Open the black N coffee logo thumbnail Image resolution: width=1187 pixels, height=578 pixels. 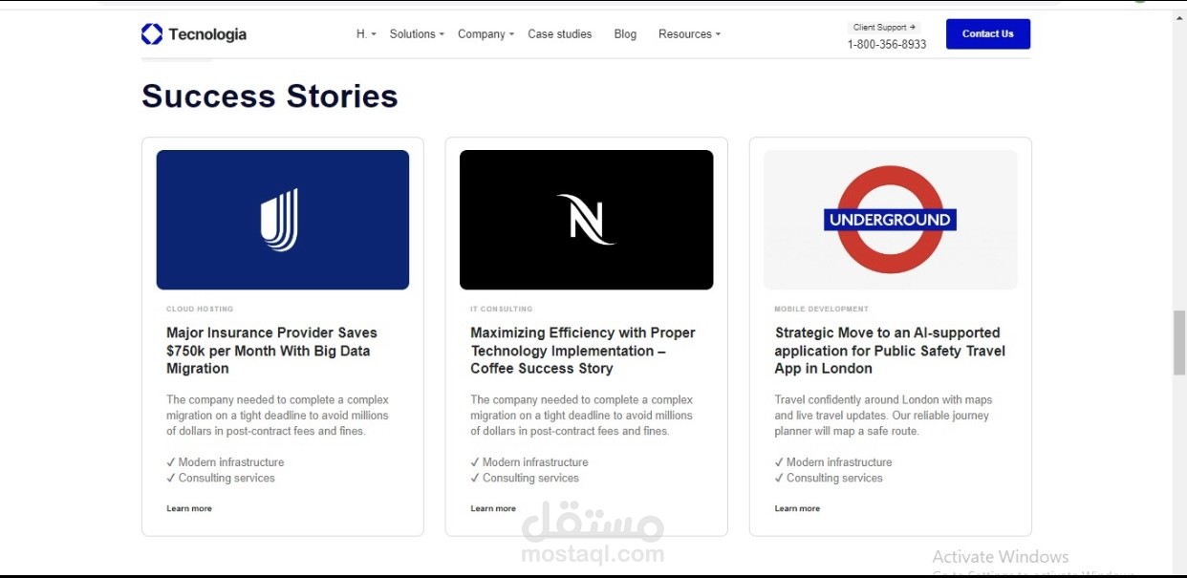point(586,220)
